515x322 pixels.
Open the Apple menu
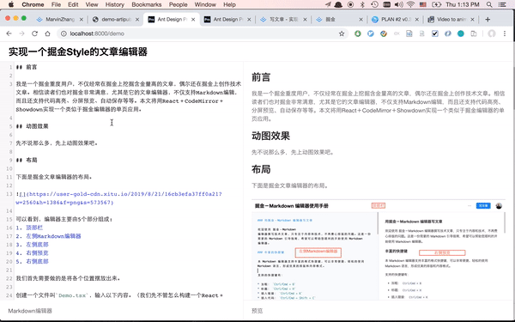tap(11, 4)
